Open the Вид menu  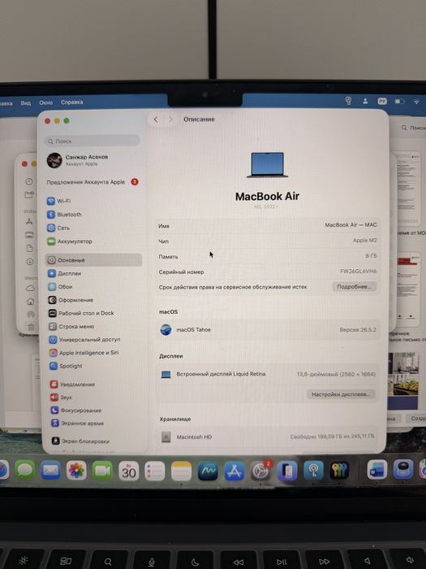tap(26, 102)
